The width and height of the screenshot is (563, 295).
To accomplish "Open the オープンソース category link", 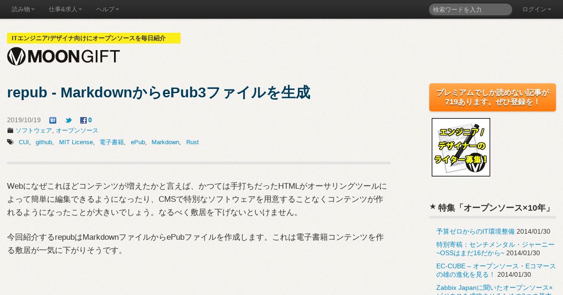I will [x=77, y=131].
